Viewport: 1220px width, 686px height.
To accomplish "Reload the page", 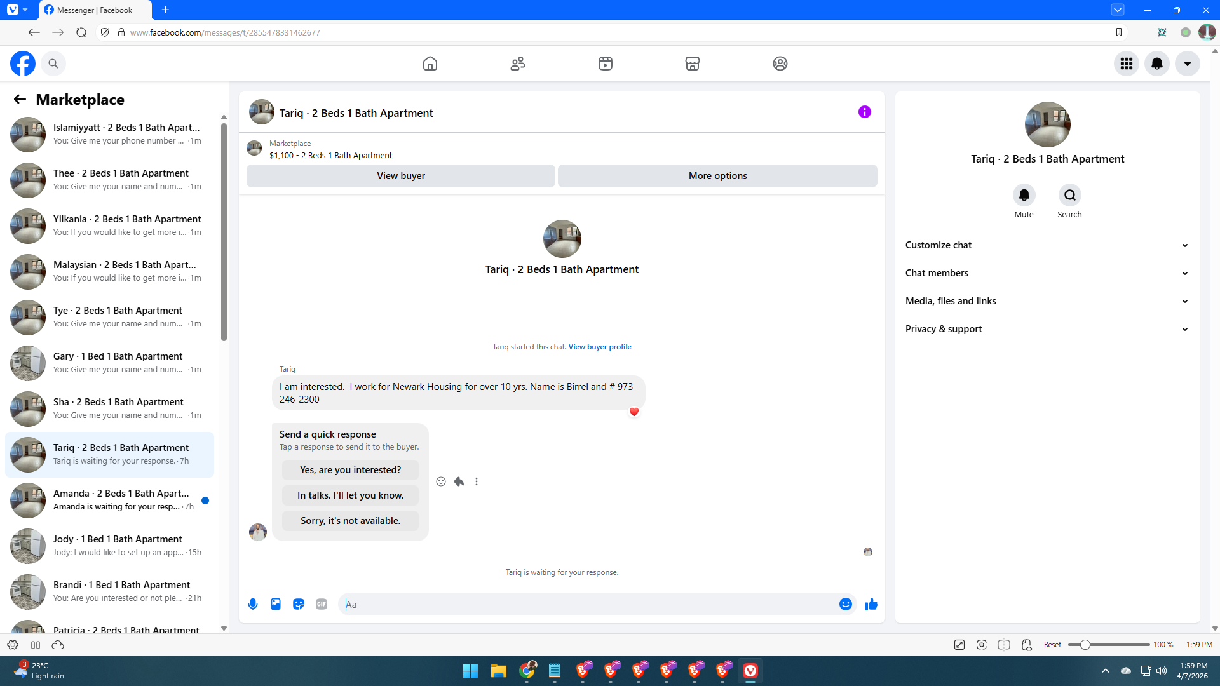I will [x=81, y=32].
